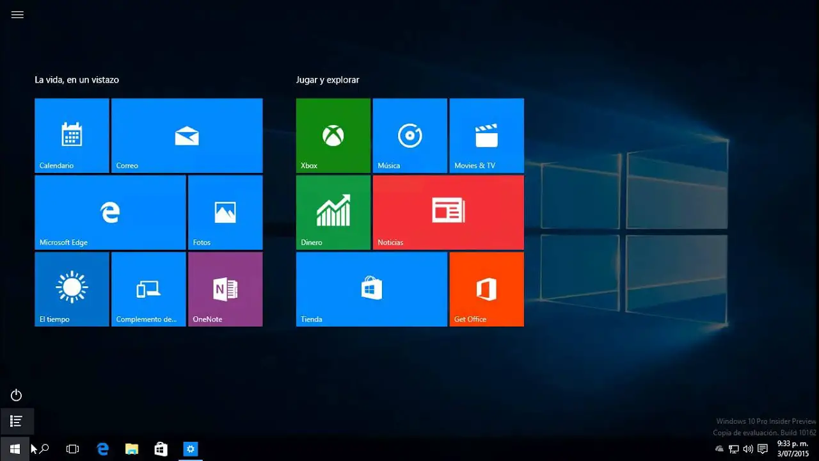Open the OneNote tile
Image resolution: width=819 pixels, height=461 pixels.
[225, 289]
